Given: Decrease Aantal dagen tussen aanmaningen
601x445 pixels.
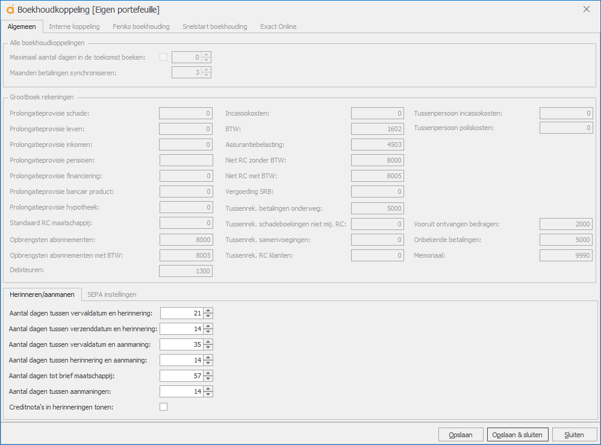Looking at the screenshot, I should pos(208,394).
